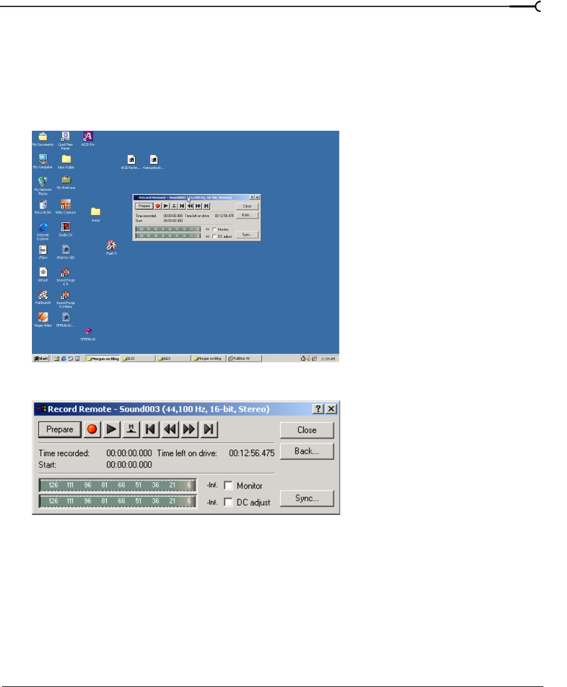
Task: Select My Computer desktop icon
Action: click(x=43, y=161)
